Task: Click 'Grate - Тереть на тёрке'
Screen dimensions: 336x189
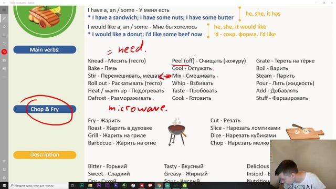Action: pos(285,61)
